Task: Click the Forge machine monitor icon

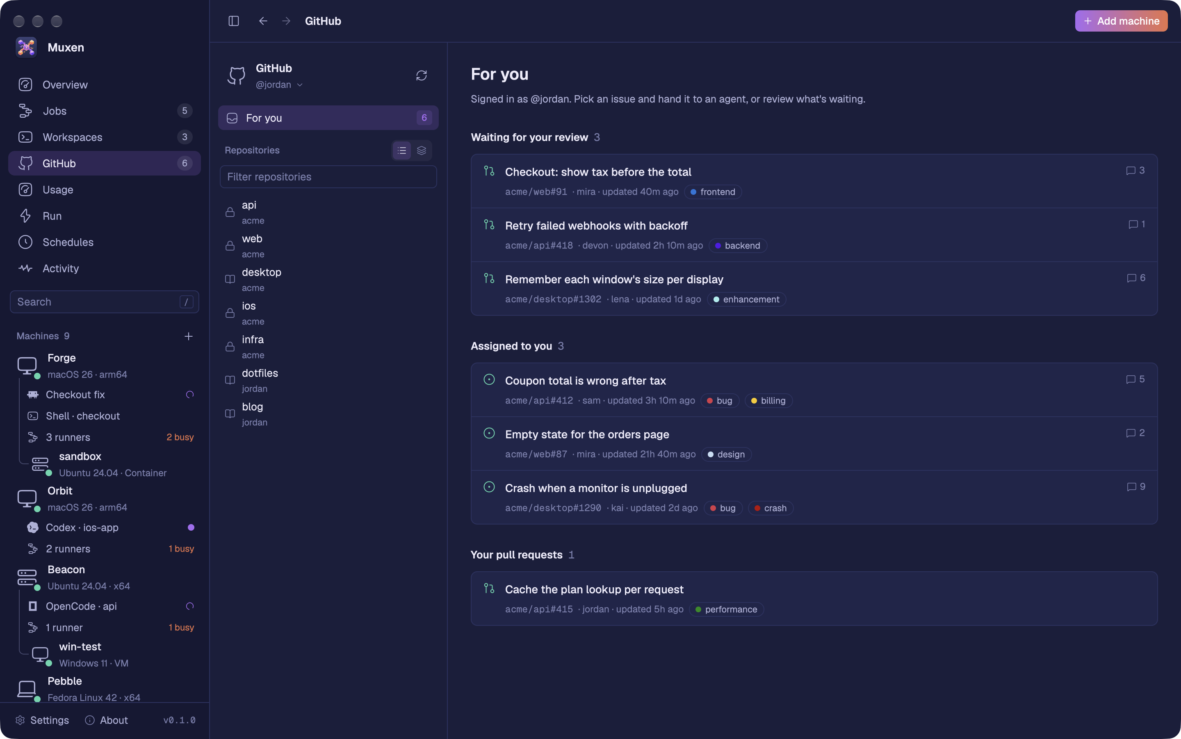Action: point(27,365)
